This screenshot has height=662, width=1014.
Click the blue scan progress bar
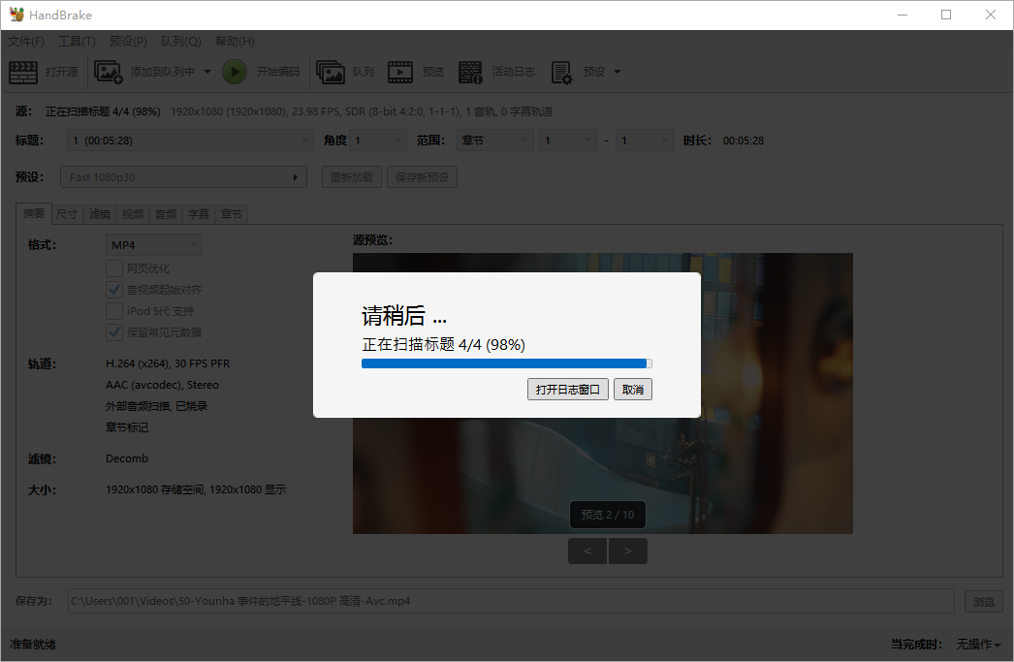click(x=507, y=363)
